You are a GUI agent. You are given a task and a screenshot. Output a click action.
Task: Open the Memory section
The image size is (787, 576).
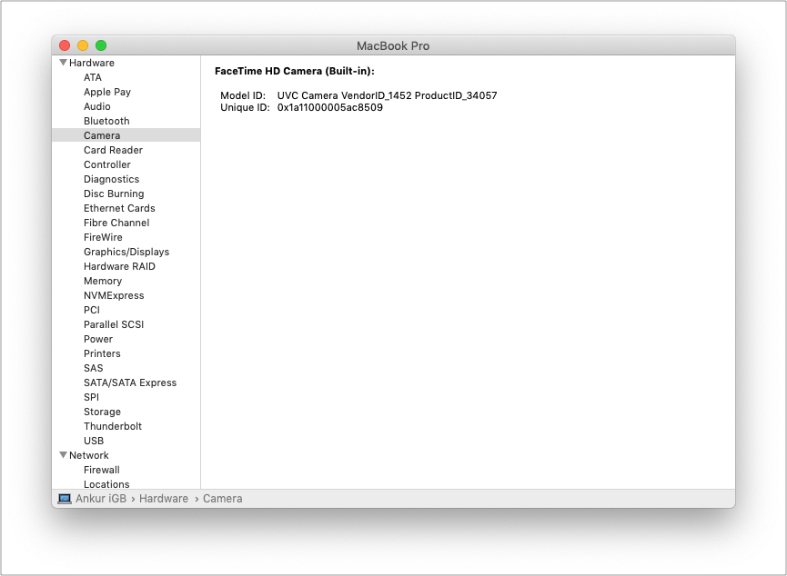point(103,281)
